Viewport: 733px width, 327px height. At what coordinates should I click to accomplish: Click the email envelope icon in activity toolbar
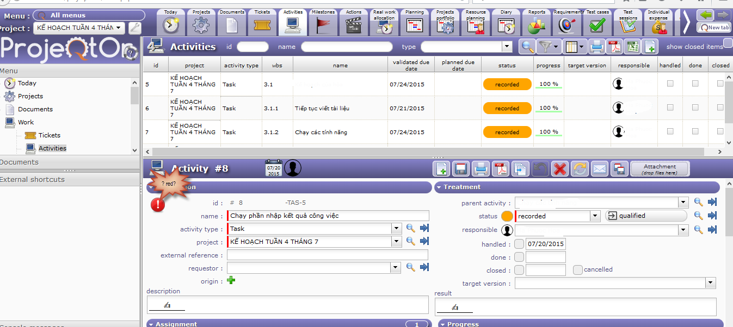point(599,169)
